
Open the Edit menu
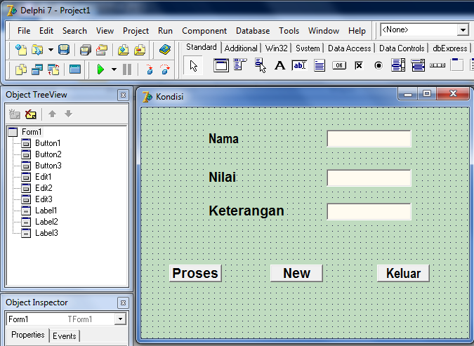click(x=46, y=31)
